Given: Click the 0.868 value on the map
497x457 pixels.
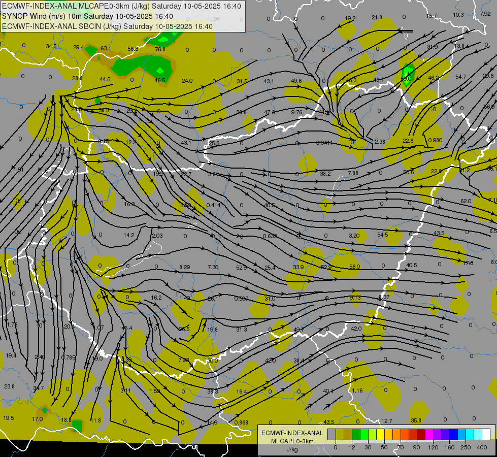Looking at the screenshot, I should [x=241, y=422].
